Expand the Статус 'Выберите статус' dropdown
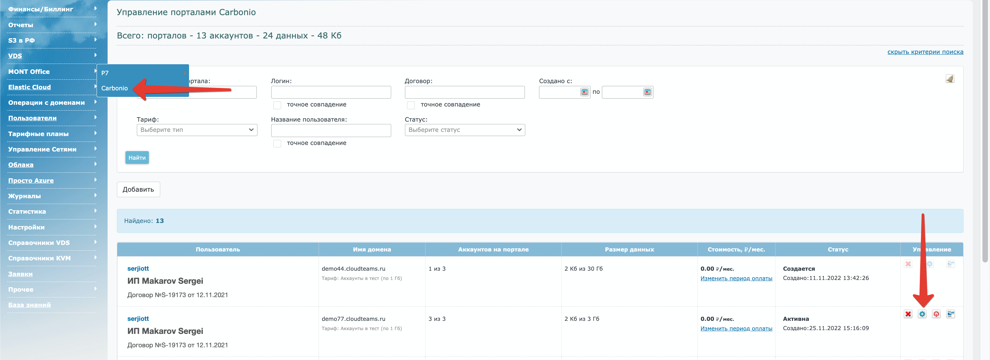This screenshot has width=990, height=360. pos(465,130)
